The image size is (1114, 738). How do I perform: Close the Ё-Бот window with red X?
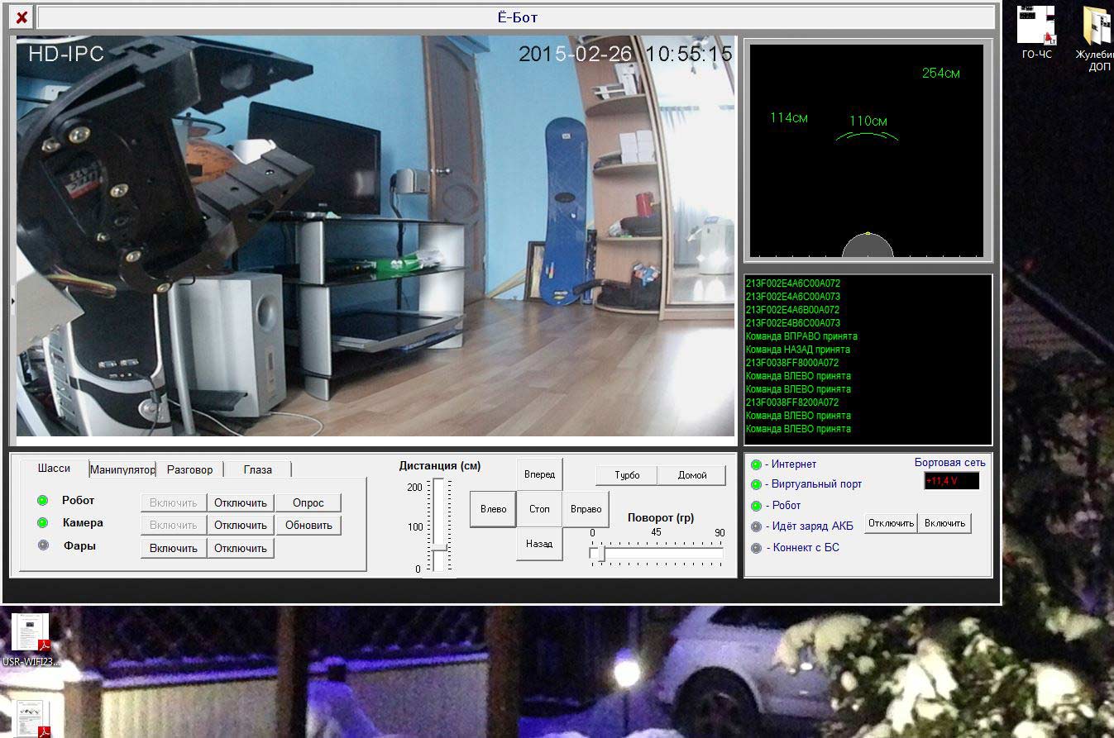pos(22,17)
